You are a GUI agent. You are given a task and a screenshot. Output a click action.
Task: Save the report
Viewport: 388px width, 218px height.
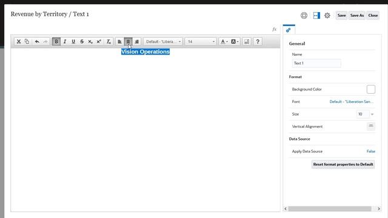(341, 15)
